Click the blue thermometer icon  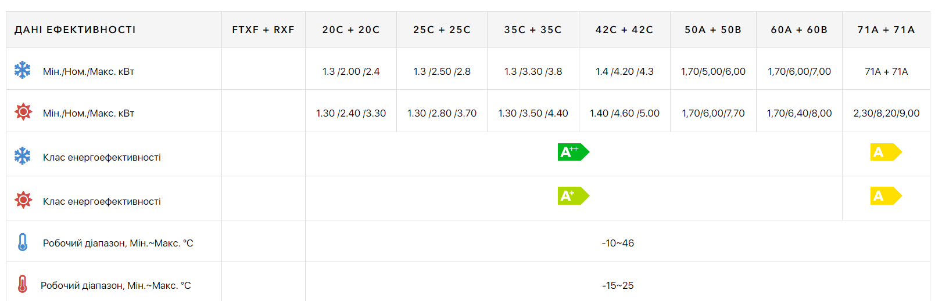click(x=23, y=242)
